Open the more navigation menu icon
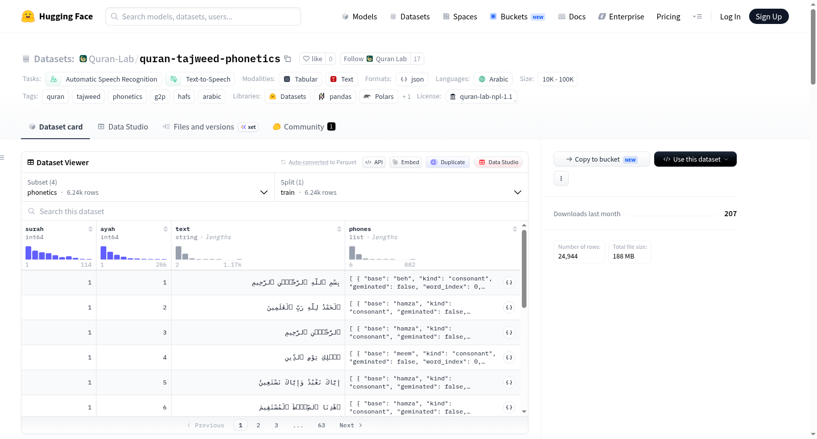The height and width of the screenshot is (439, 817). coord(697,16)
